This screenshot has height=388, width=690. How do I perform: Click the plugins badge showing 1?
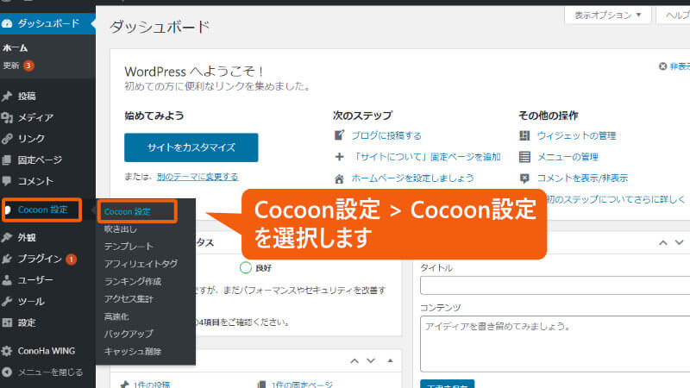tap(71, 260)
